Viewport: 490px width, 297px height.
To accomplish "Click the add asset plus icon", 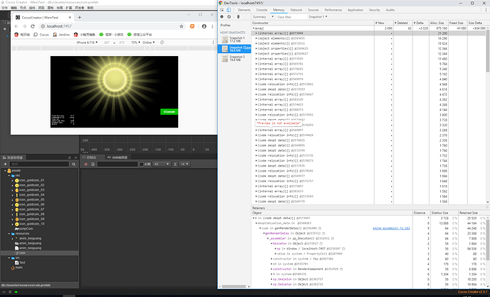I will click(x=4, y=164).
